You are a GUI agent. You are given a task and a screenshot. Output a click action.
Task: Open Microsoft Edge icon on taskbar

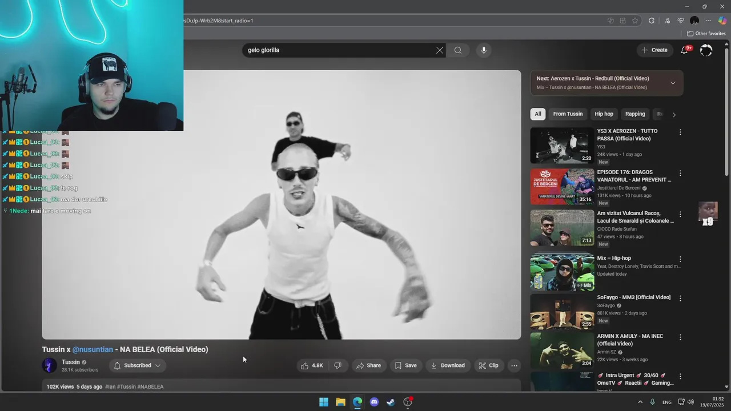pyautogui.click(x=357, y=402)
